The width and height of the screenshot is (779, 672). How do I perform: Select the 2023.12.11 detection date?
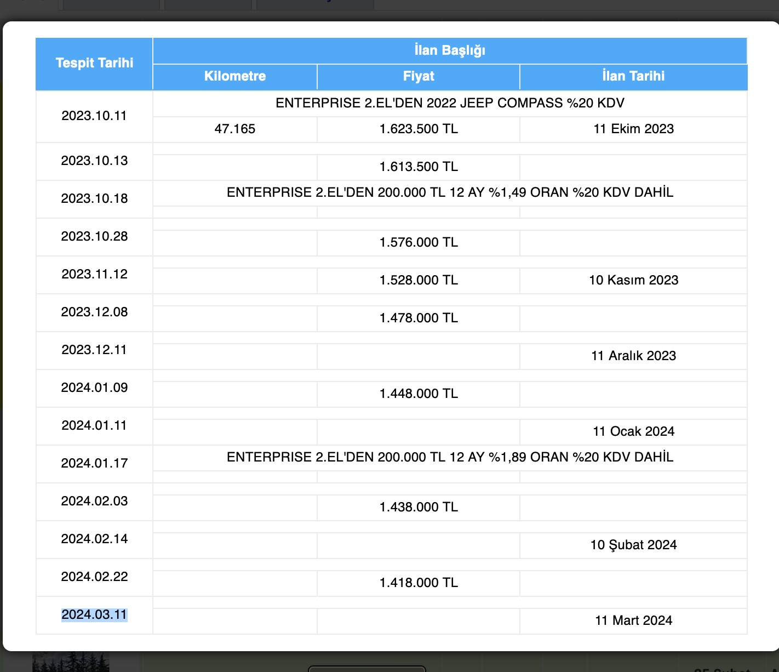click(x=94, y=350)
